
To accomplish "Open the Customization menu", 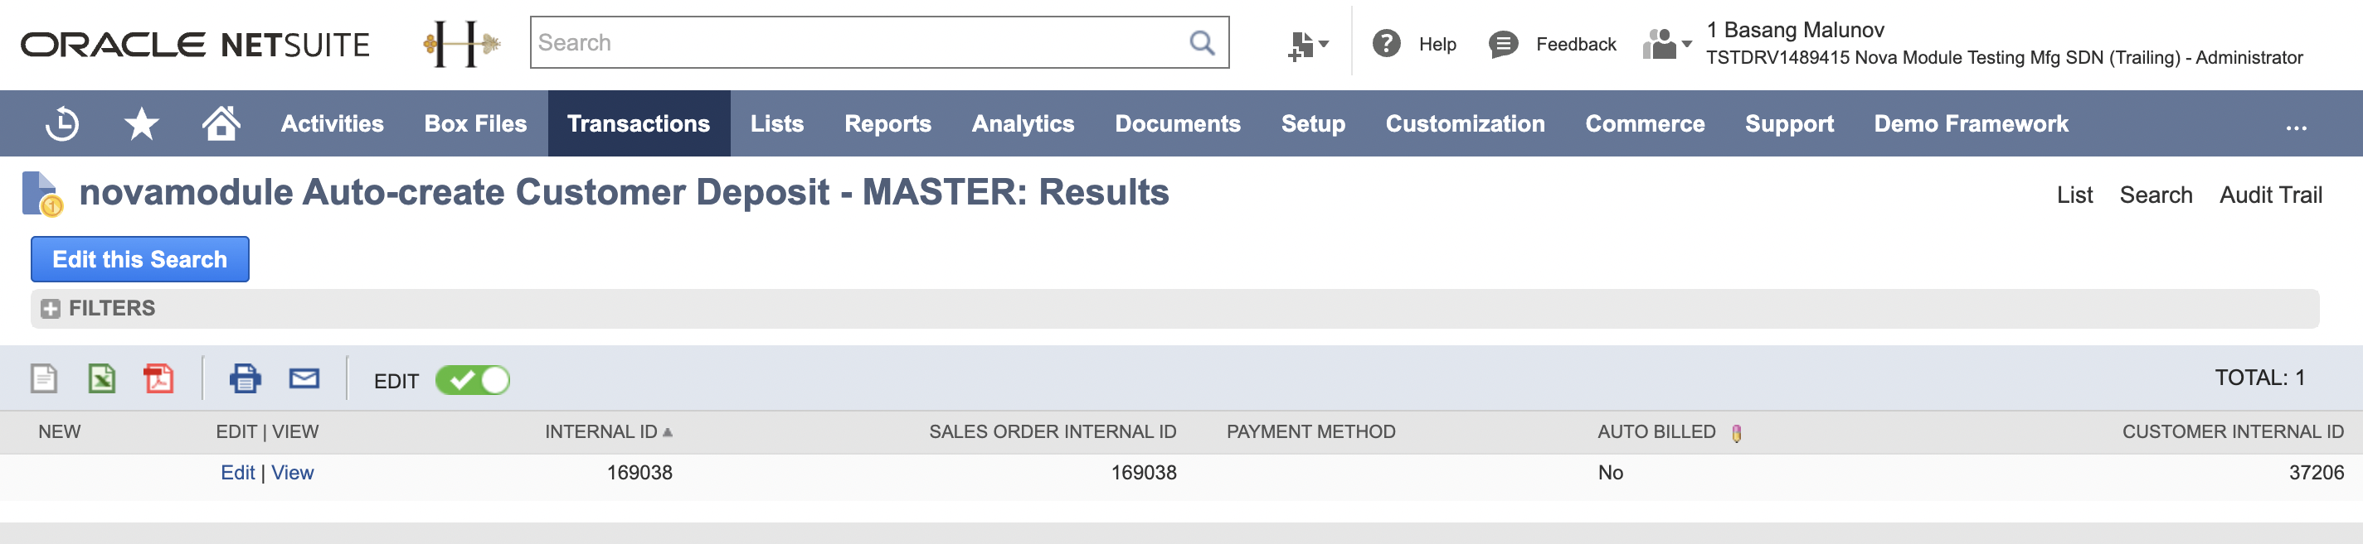I will coord(1465,123).
